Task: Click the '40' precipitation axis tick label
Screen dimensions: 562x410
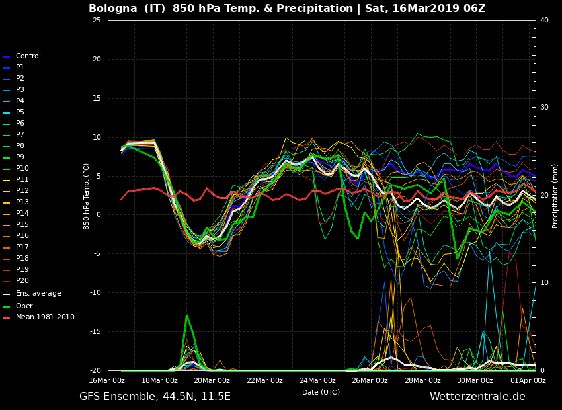Action: (x=544, y=20)
